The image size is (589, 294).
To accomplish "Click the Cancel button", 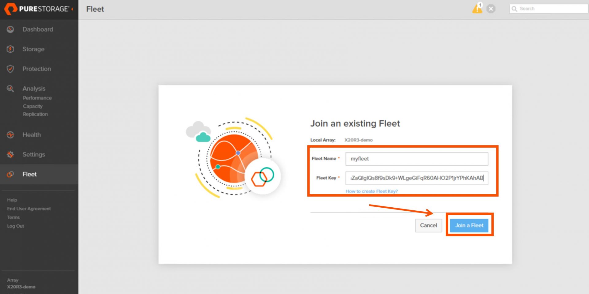I will point(429,225).
